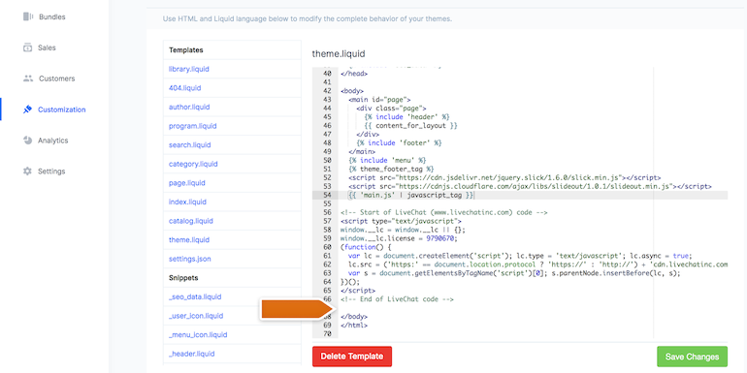Click the slick.min.js script line
The height and width of the screenshot is (373, 747).
click(x=504, y=177)
